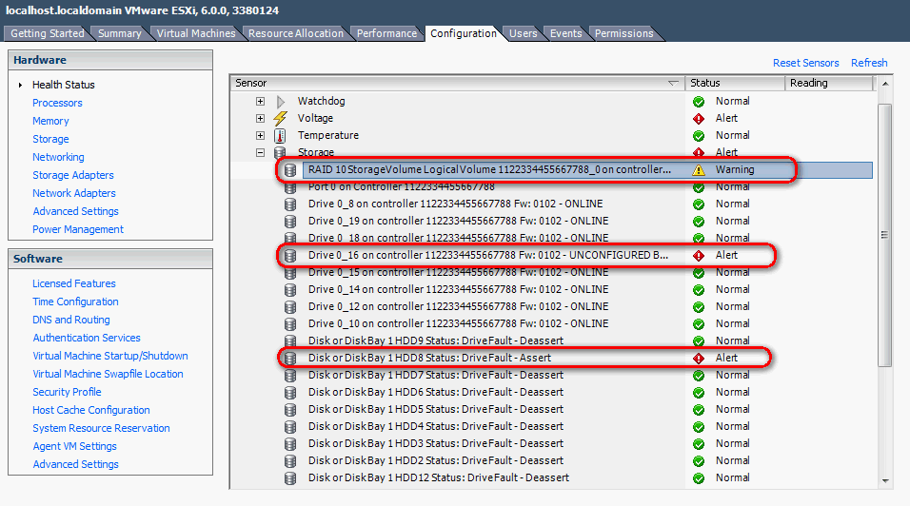Click sensor list scrollbar up arrow
This screenshot has height=506, width=910.
pos(885,84)
